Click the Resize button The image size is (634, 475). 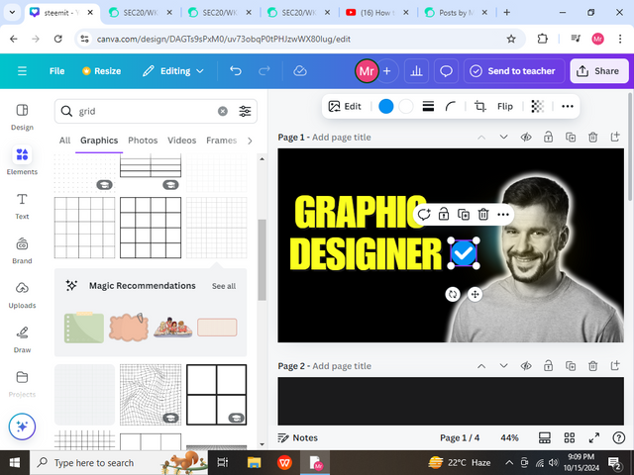point(101,71)
